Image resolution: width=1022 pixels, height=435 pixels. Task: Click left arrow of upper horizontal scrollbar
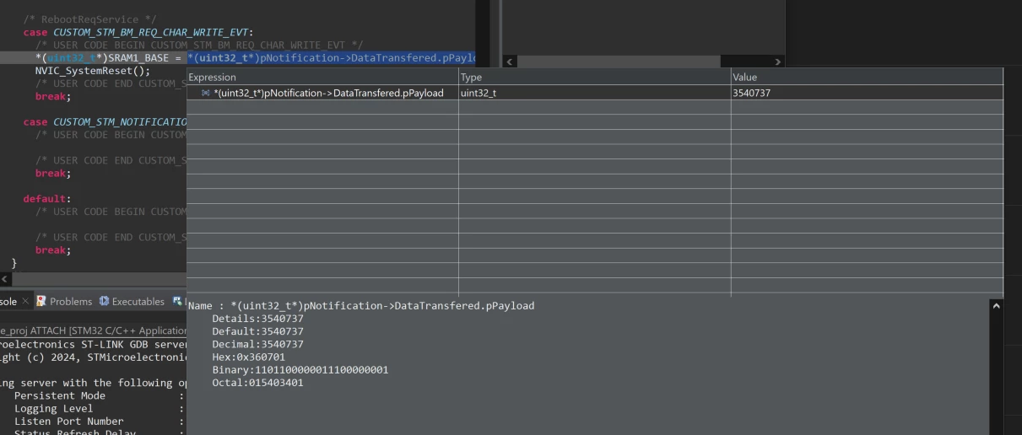[x=509, y=62]
